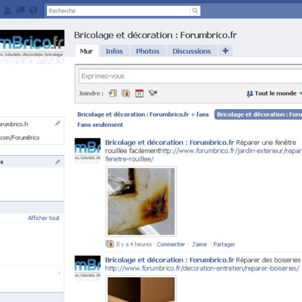Viewport: 302px width, 302px height.
Task: Open page name link on fenêtre rouillée post
Action: (x=169, y=142)
